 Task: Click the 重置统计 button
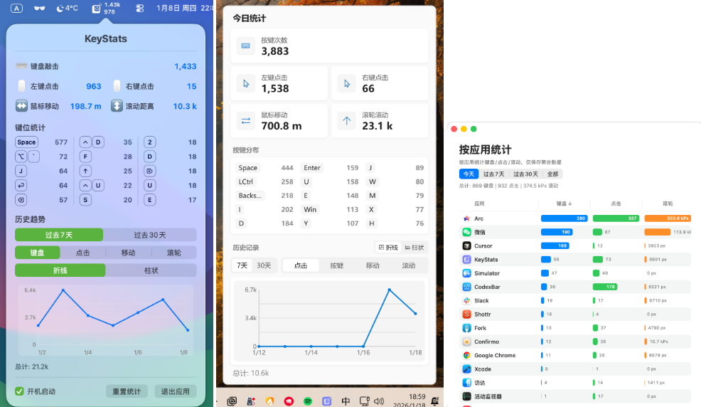[x=127, y=391]
